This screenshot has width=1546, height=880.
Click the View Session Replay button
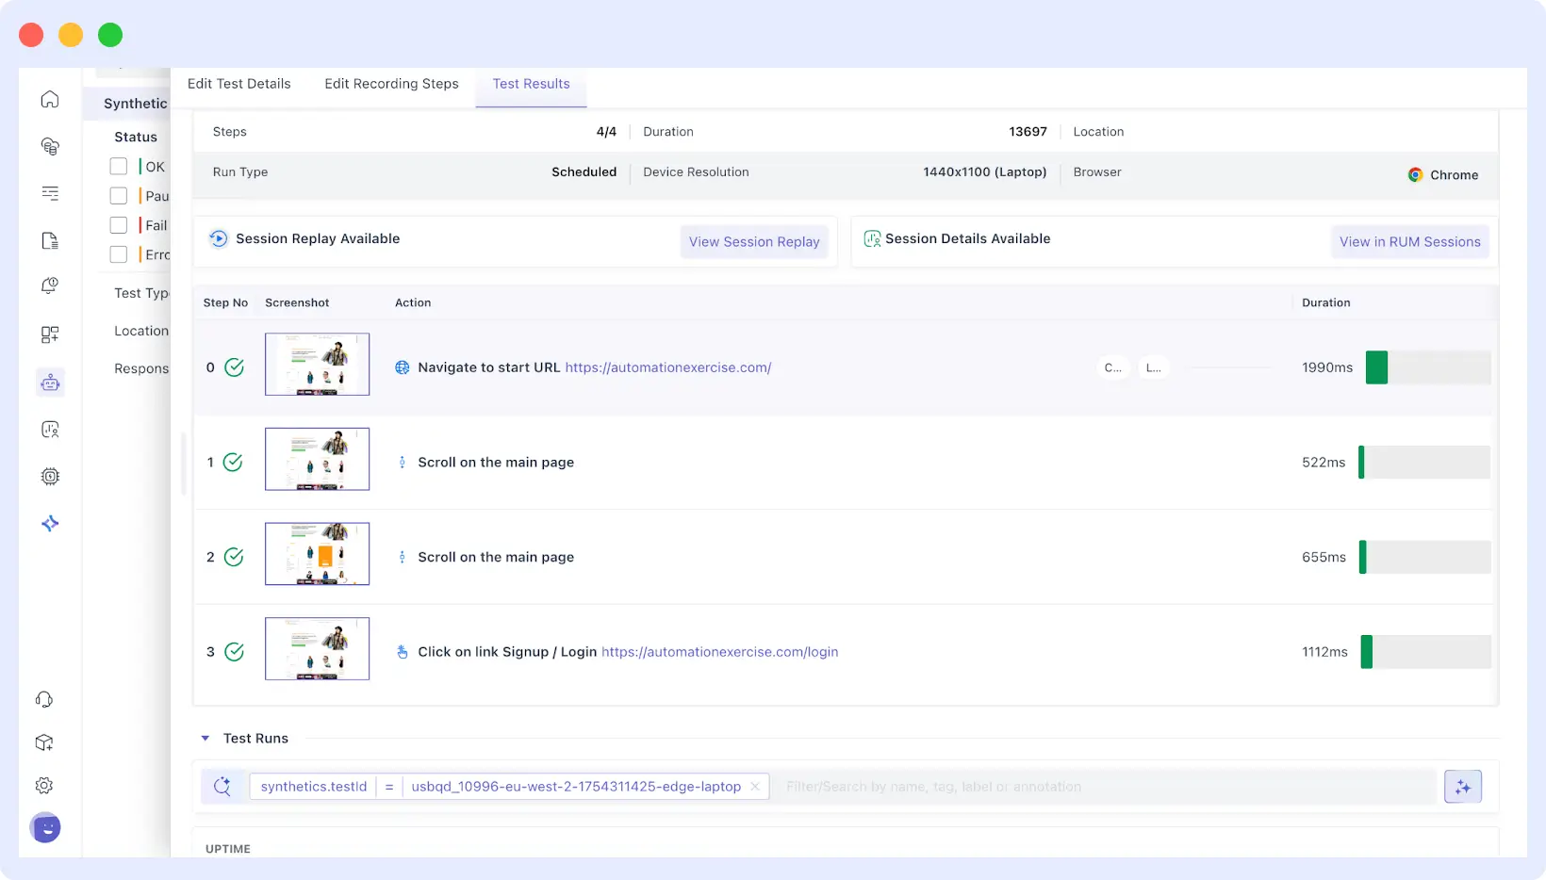click(753, 241)
